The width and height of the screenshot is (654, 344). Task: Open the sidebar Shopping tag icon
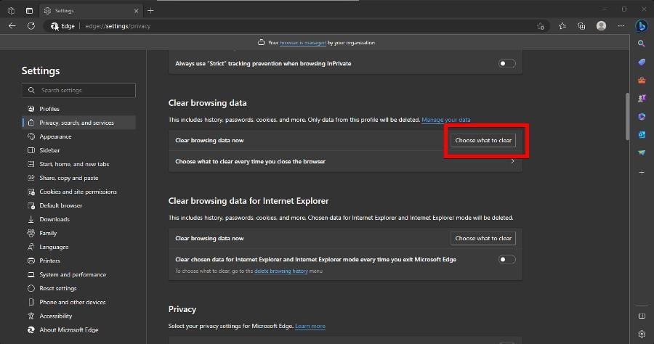pos(642,62)
